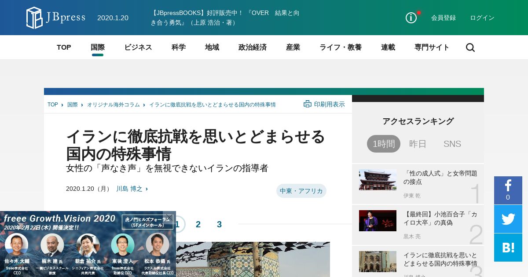The height and width of the screenshot is (277, 528).
Task: Click the article's main mosque image
Action: (253, 259)
